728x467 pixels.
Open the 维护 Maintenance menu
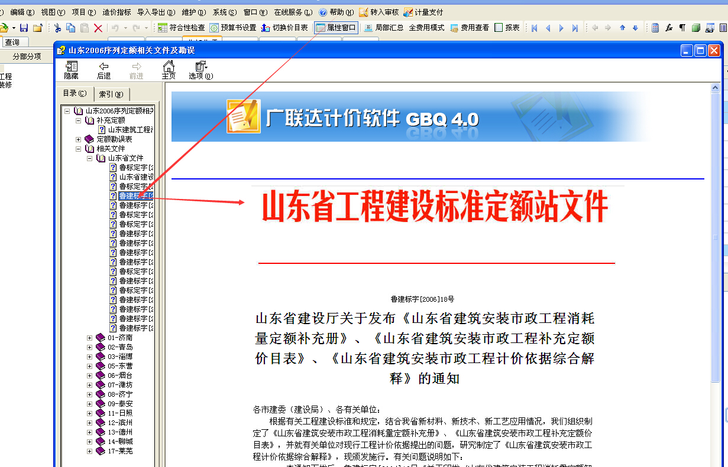tap(194, 12)
